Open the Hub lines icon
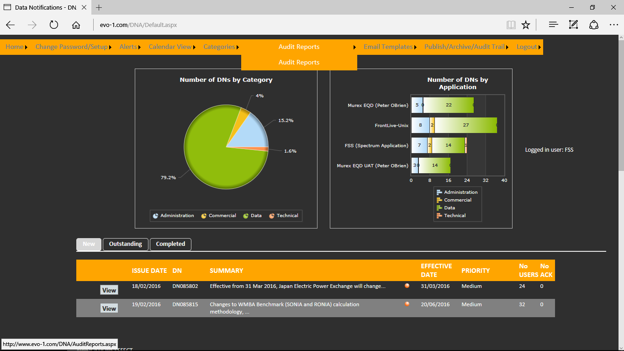Screen dimensions: 624x351 554,25
